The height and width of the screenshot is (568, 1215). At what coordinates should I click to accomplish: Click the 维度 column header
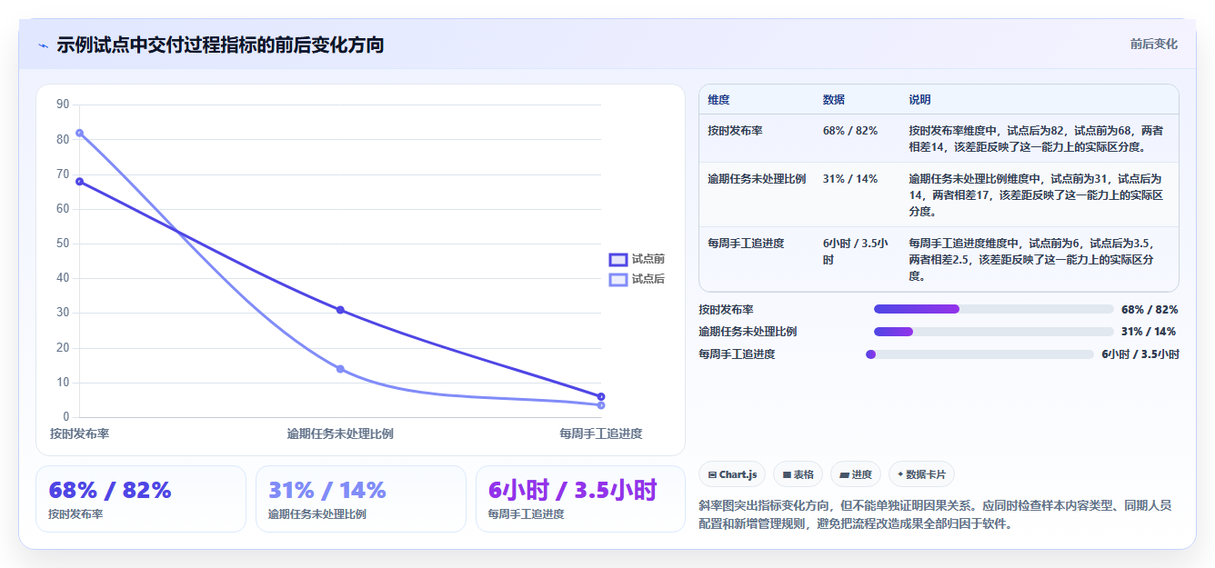coord(719,100)
